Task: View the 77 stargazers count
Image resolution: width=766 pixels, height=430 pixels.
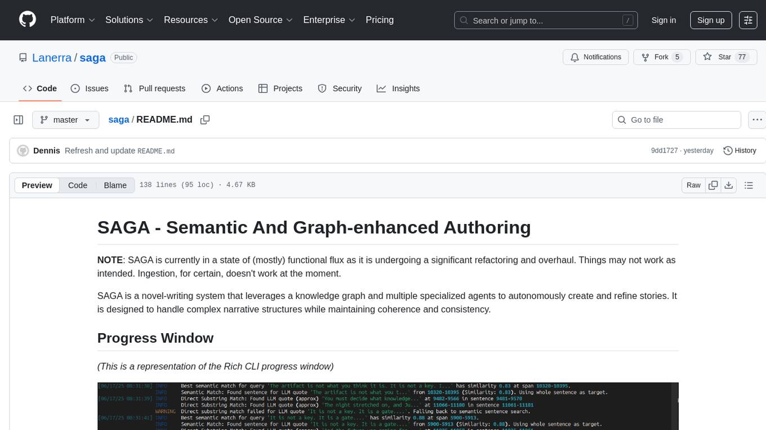Action: click(x=742, y=57)
